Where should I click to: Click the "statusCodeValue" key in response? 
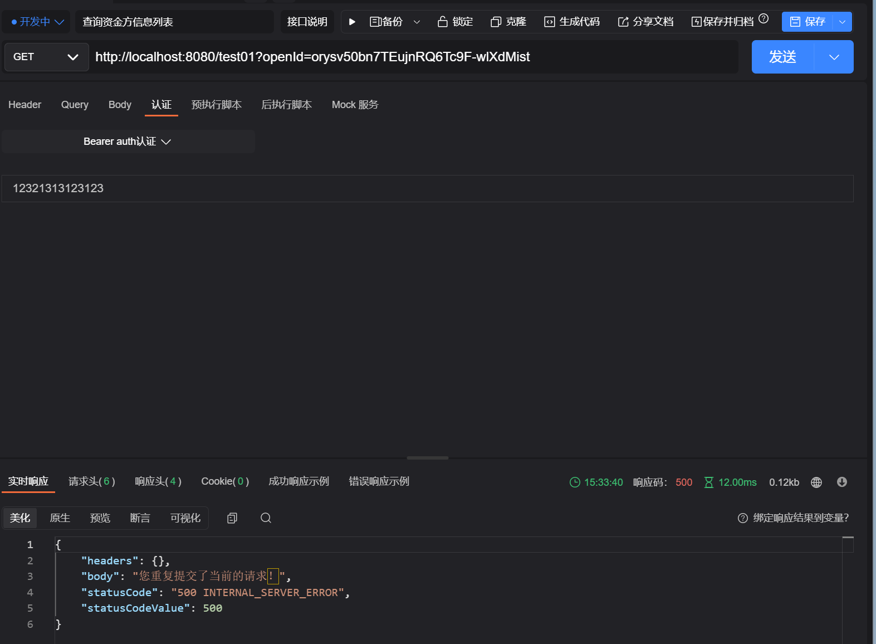click(x=135, y=608)
